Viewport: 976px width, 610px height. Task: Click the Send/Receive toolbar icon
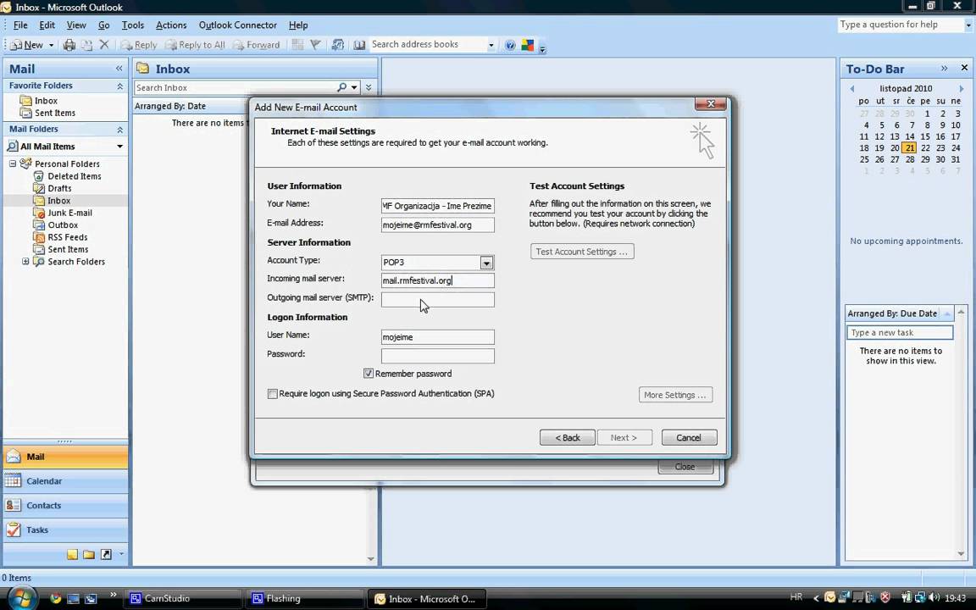click(338, 45)
